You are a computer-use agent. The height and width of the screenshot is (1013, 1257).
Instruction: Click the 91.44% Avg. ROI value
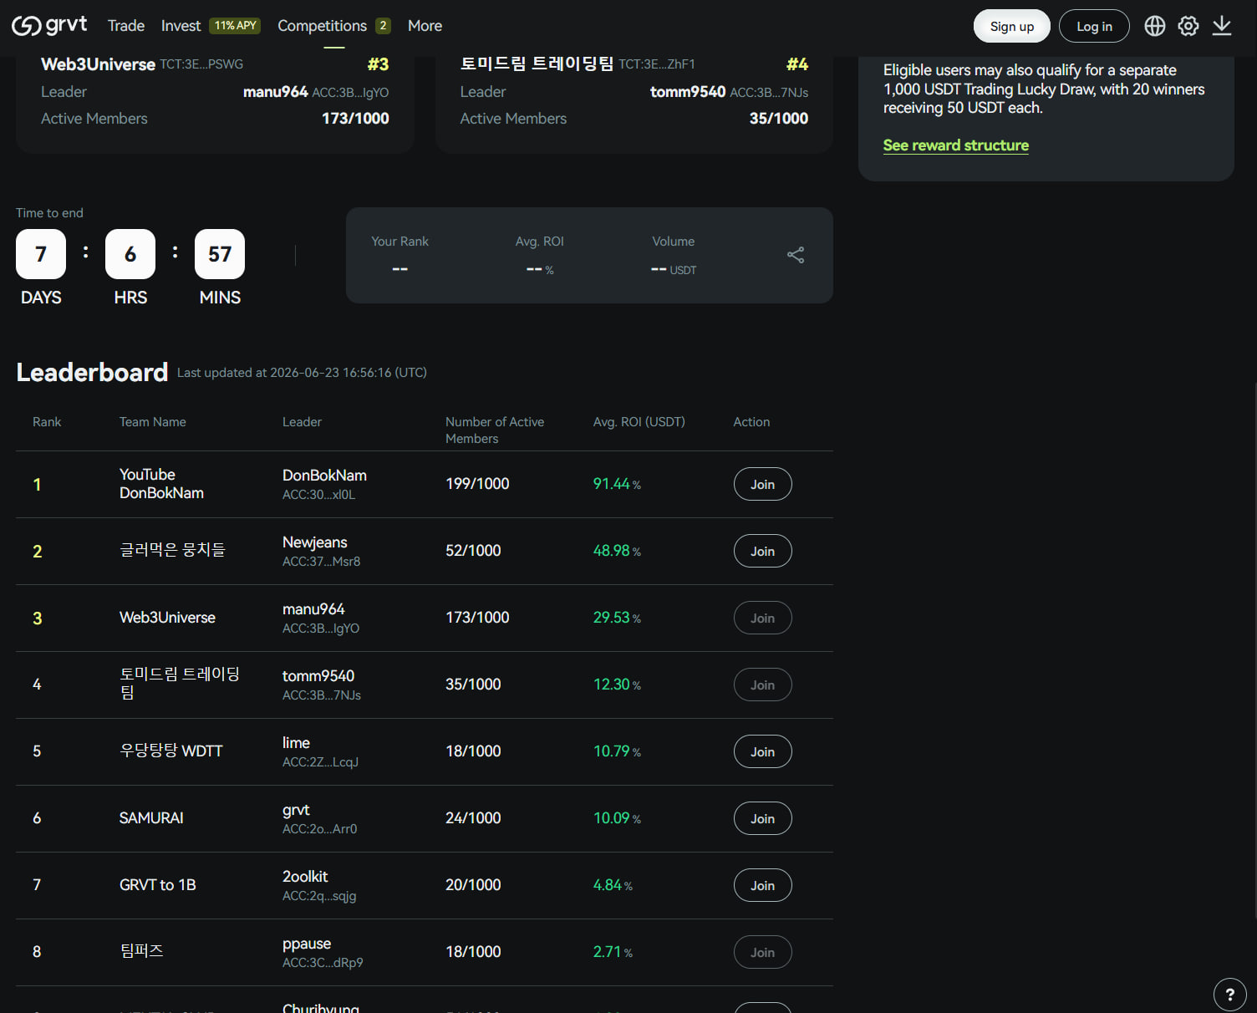pyautogui.click(x=617, y=484)
